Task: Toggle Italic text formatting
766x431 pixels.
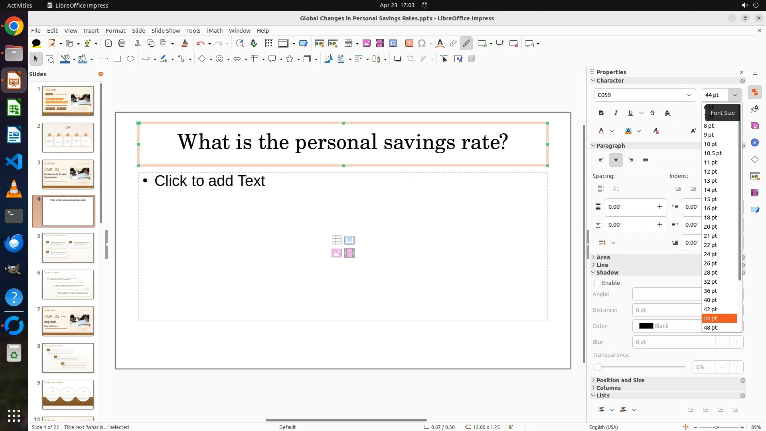Action: [x=616, y=113]
